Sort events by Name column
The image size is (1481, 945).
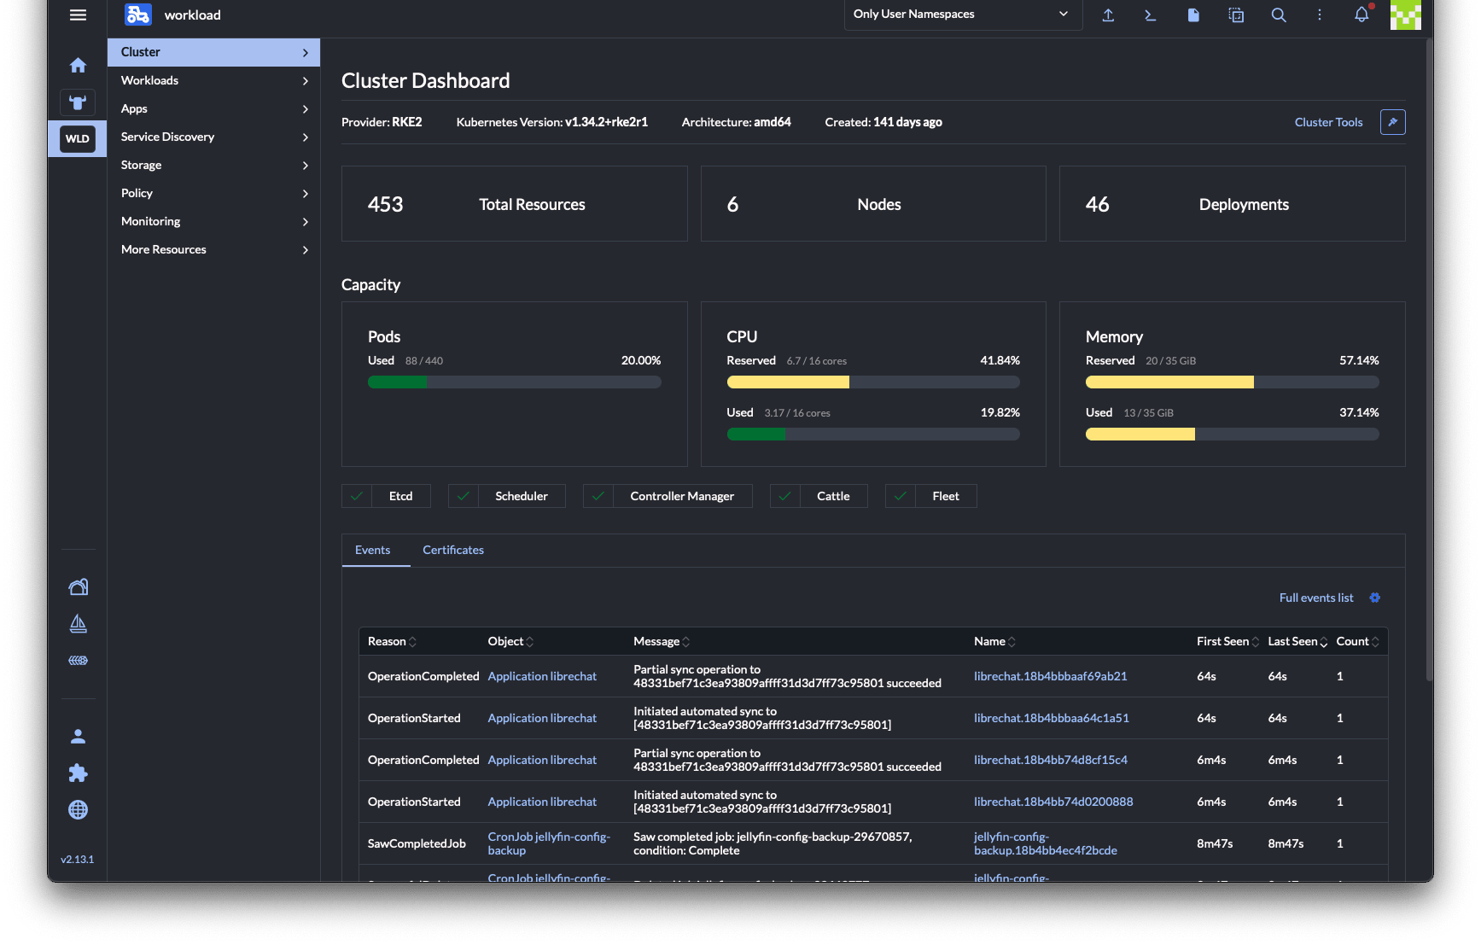(994, 641)
